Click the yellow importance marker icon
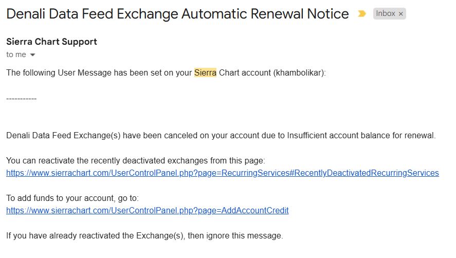The width and height of the screenshot is (456, 258). [362, 14]
